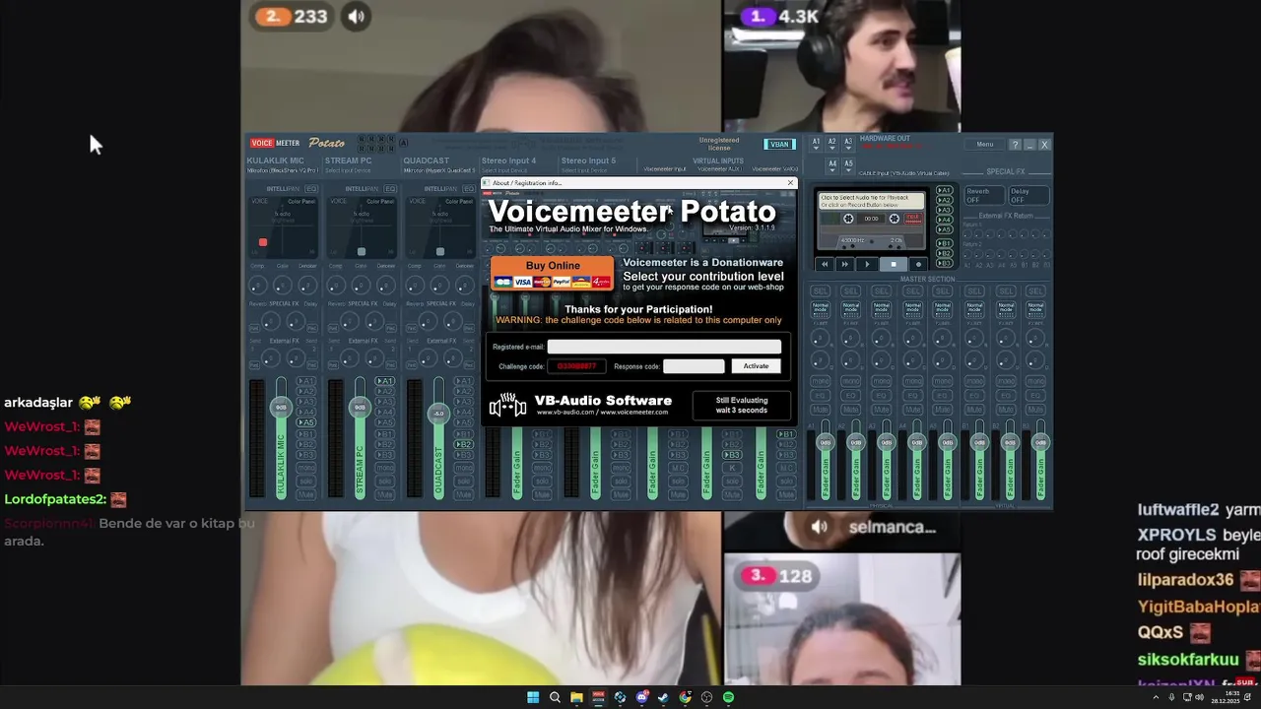1261x709 pixels.
Task: Disable A5 bus on KULAKLIK MIC strip
Action: (306, 422)
